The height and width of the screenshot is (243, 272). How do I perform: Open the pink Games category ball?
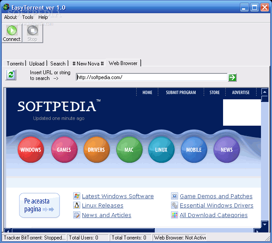pos(64,149)
